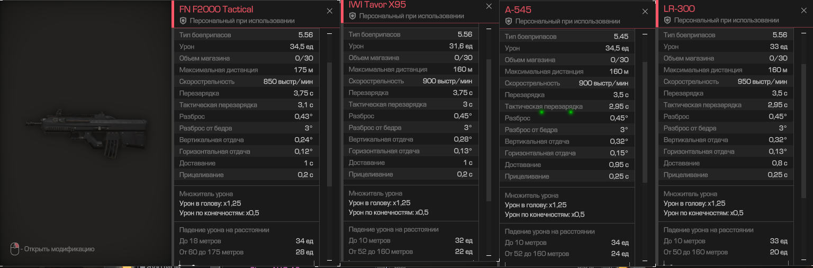
Task: Click Прицеливание 0,25 с in LR-300 panel
Action: coord(726,175)
